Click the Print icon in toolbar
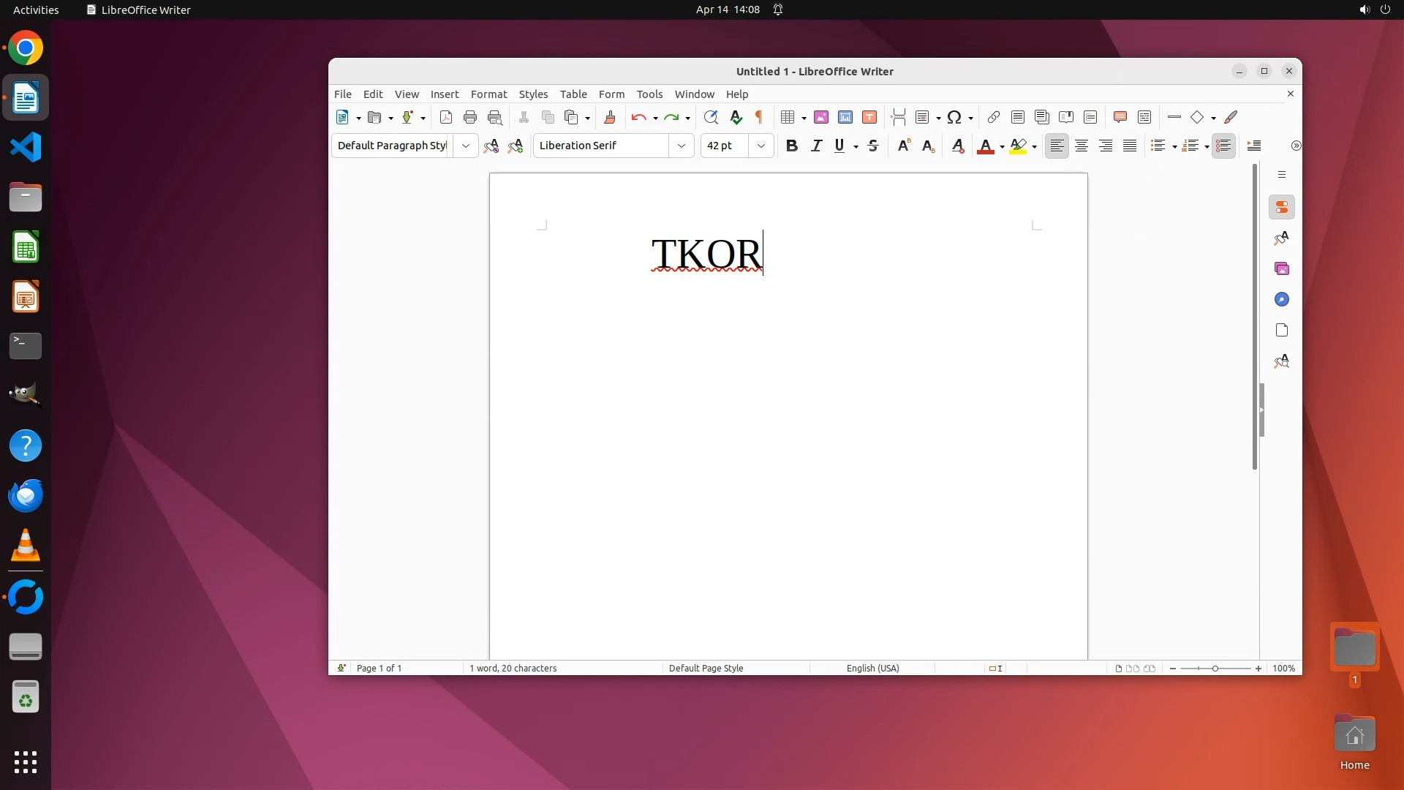 pos(470,117)
